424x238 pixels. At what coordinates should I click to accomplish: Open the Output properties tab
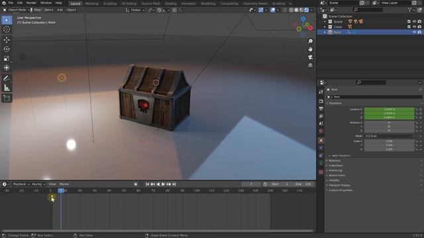[321, 108]
